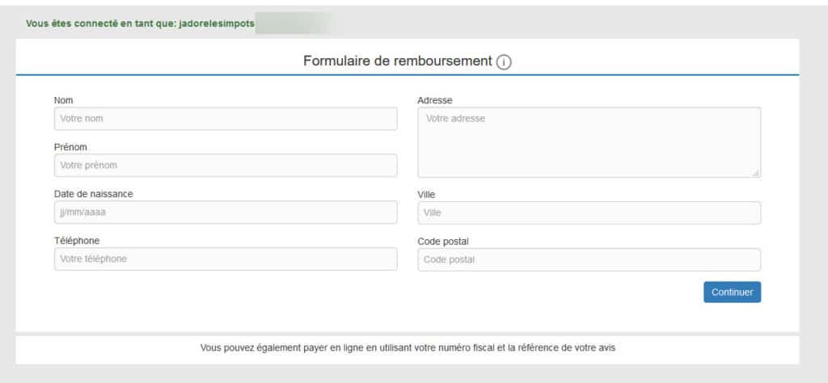Click the resize grip of the Adresse textarea
Viewport: 828px width, 383px height.
click(756, 172)
